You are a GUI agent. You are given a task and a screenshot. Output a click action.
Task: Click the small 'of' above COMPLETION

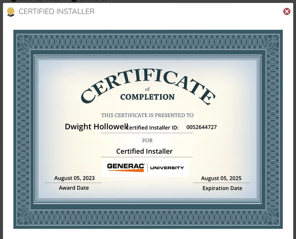pos(147,89)
